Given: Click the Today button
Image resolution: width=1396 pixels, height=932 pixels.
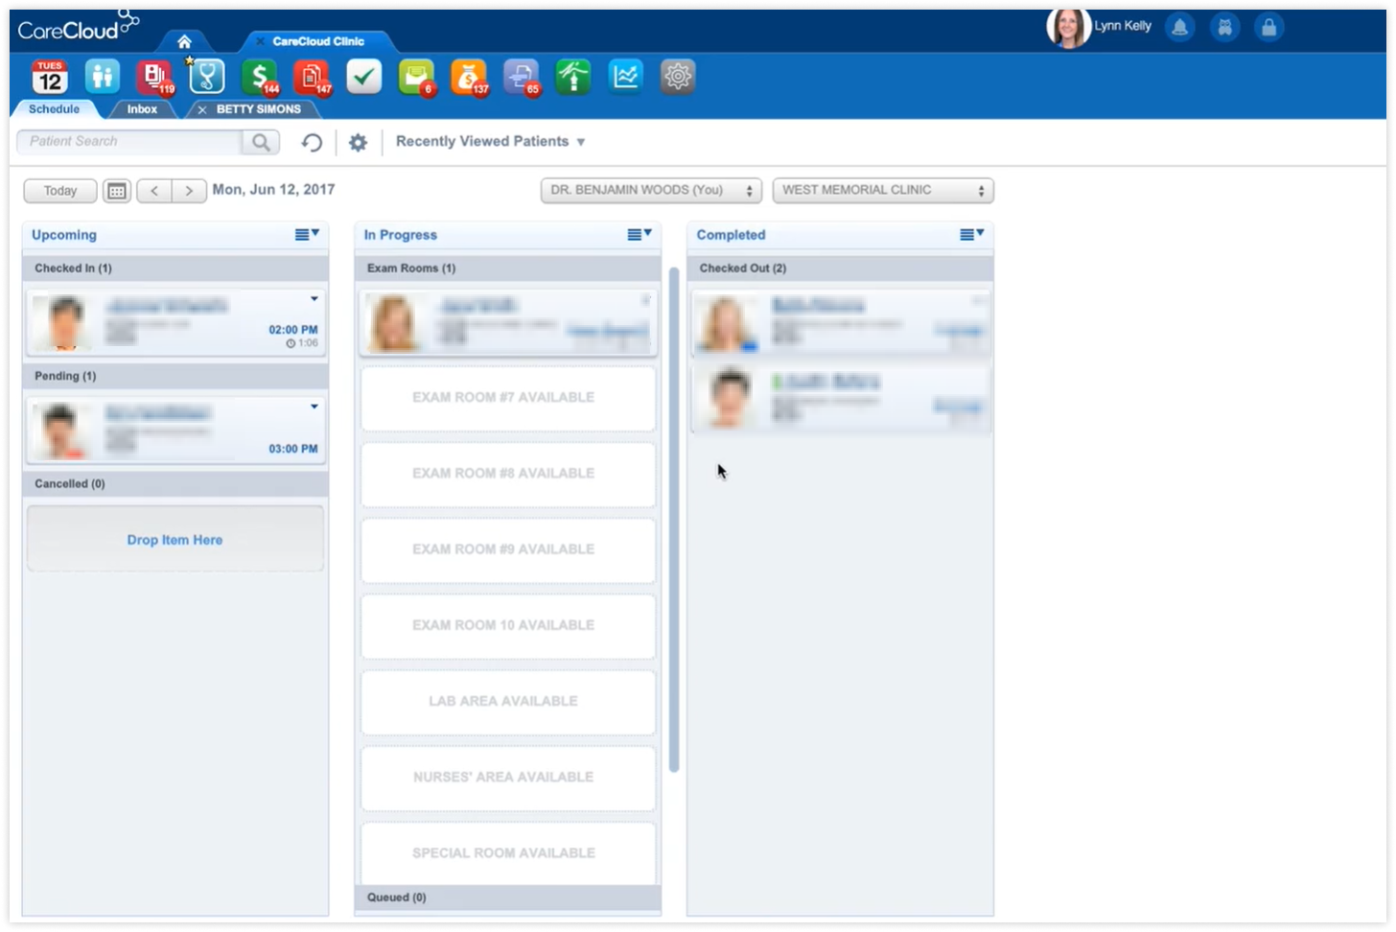Looking at the screenshot, I should pyautogui.click(x=60, y=191).
